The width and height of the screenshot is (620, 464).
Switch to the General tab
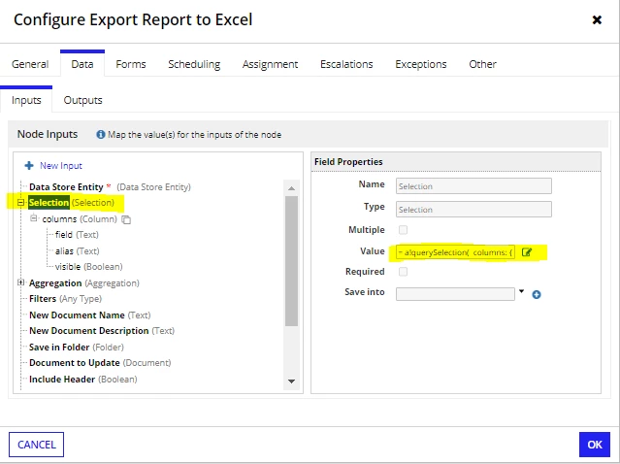coord(30,64)
